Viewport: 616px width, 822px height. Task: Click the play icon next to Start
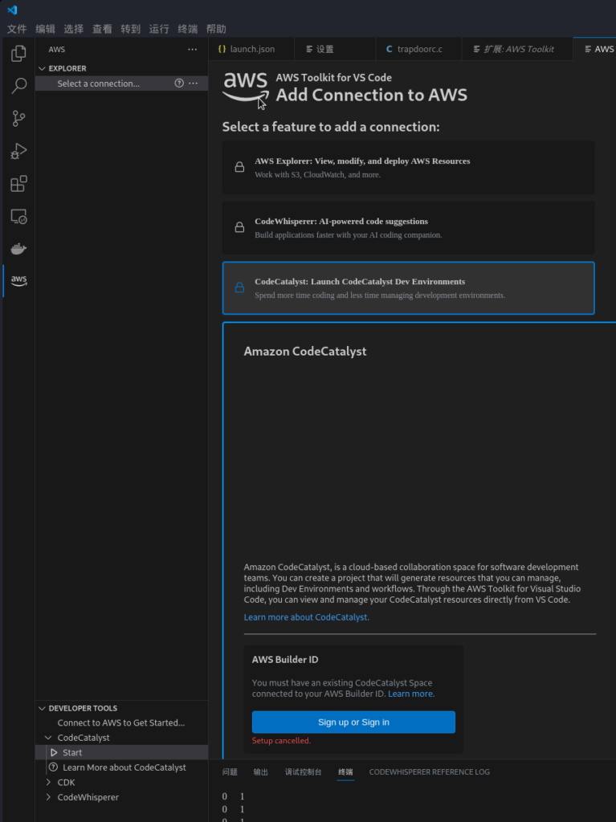(x=54, y=752)
